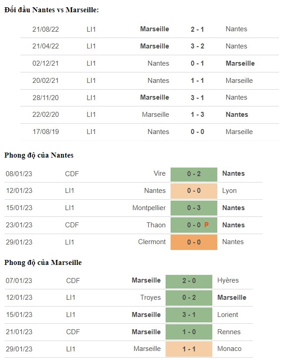284x360 pixels.
Task: Click the 0 - 1 score dated 02/12/21
Action: click(x=197, y=63)
